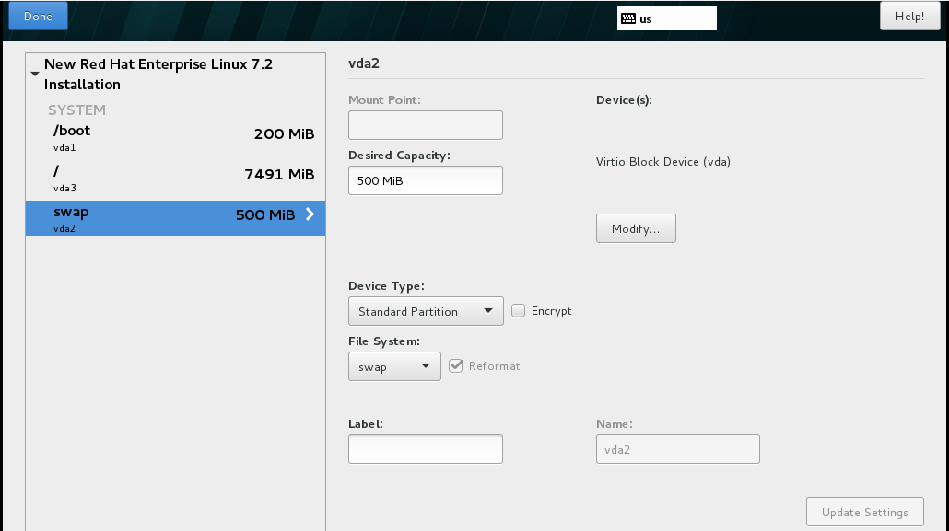Image resolution: width=949 pixels, height=531 pixels.
Task: Select the / vda3 root partition
Action: point(175,178)
